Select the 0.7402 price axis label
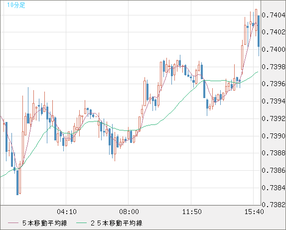Screen dimensions: 286x230 click(x=274, y=32)
